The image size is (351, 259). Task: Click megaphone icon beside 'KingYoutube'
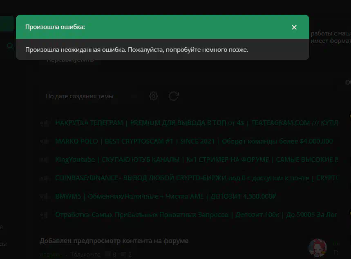pyautogui.click(x=44, y=160)
